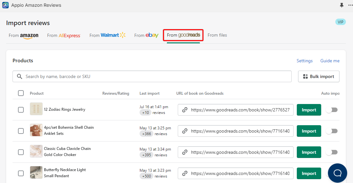Focus the search by name, barcode or SKU field
Screen dimensions: 353x183
(x=152, y=76)
